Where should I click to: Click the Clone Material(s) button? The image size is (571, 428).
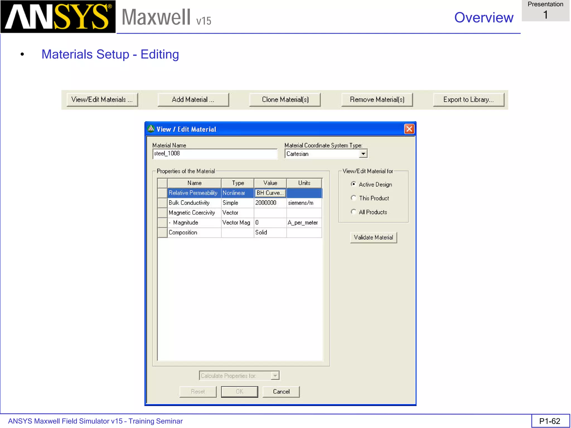point(285,100)
